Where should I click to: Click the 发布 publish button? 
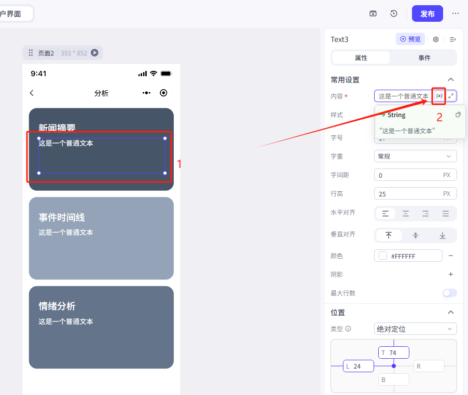[427, 13]
